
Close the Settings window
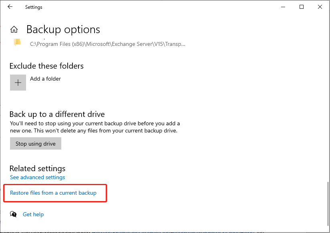pyautogui.click(x=319, y=7)
